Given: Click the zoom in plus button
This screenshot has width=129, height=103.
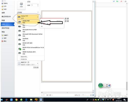Looking at the screenshot, I should [x=91, y=95].
